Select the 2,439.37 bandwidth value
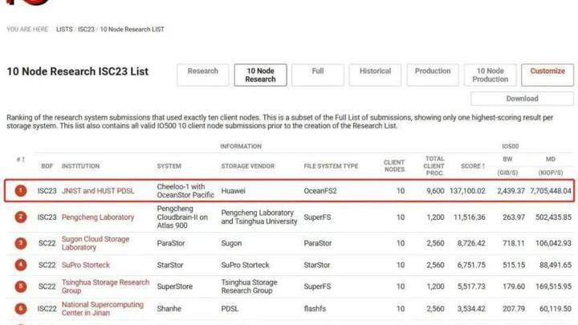578x325 pixels. click(511, 191)
